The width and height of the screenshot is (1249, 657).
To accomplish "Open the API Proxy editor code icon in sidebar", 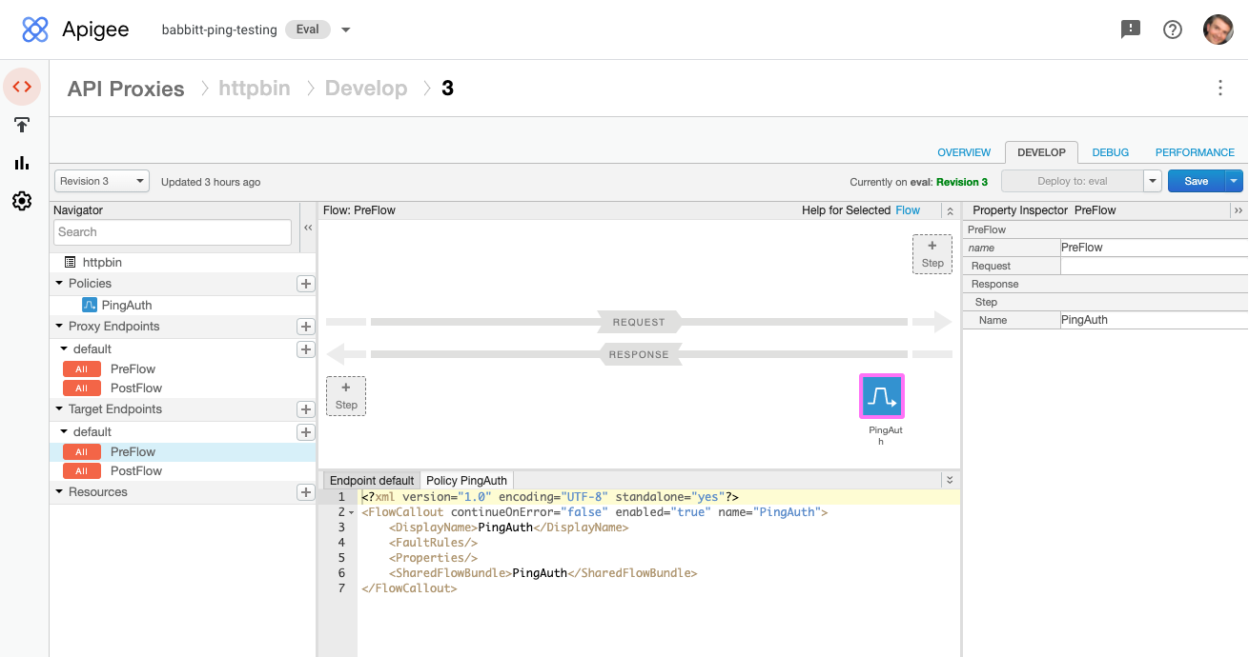I will click(x=22, y=87).
